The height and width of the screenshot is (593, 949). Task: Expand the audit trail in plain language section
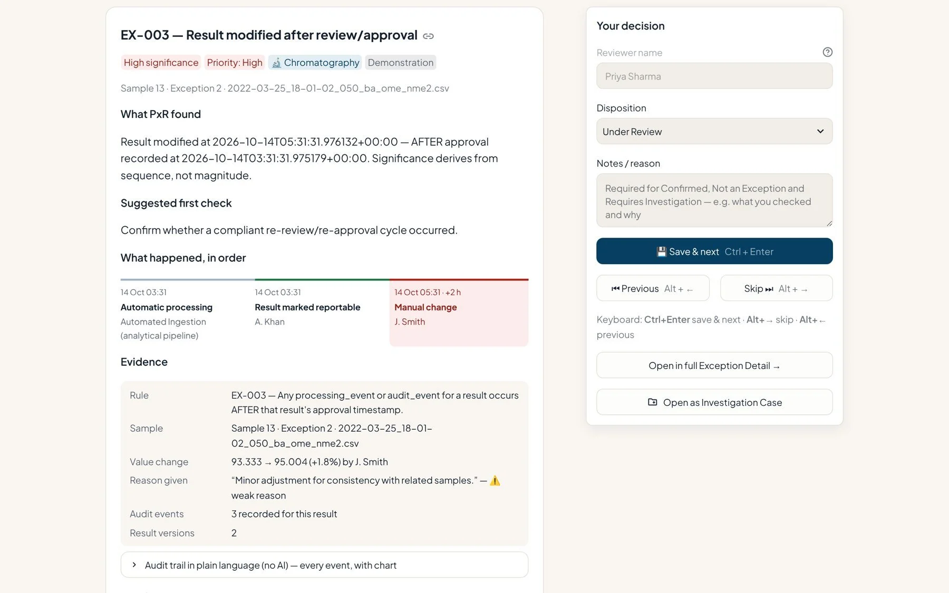click(324, 565)
